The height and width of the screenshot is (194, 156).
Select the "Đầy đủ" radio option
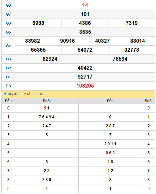(6, 94)
